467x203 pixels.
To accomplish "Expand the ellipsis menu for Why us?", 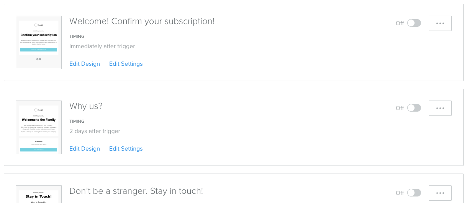I will 440,108.
